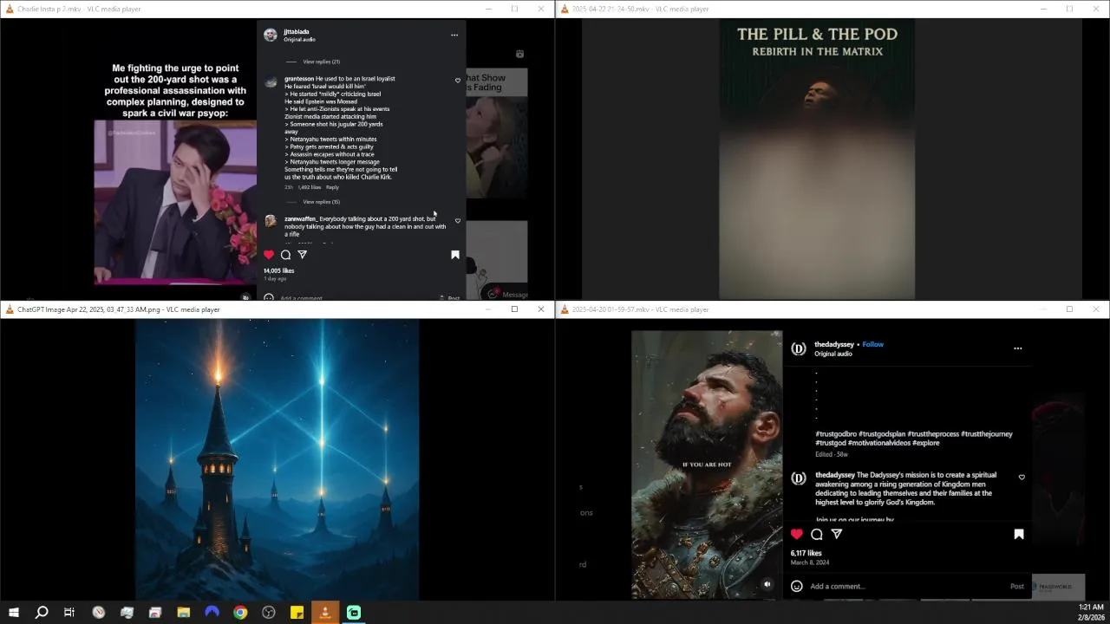Click the castle image in ChatGPT Image window

pos(277,458)
